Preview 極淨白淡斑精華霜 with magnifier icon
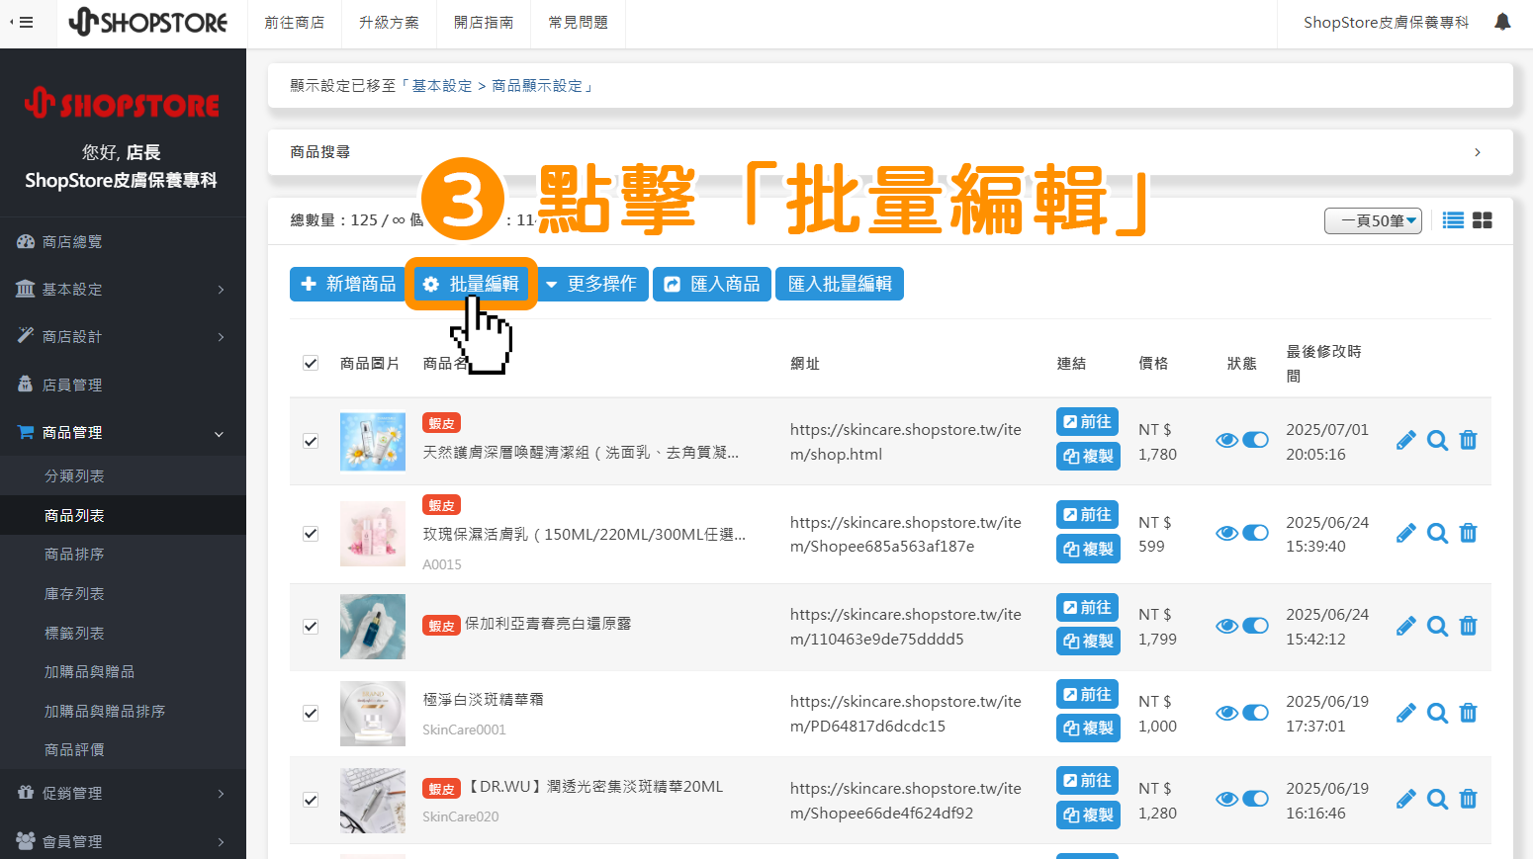Viewport: 1533px width, 859px height. [1438, 713]
